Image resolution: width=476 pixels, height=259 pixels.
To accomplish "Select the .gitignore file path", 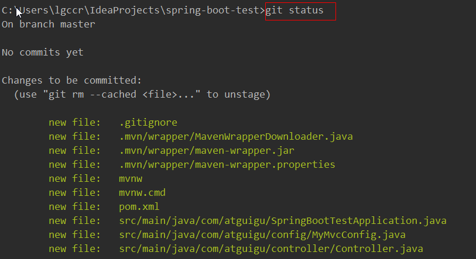I will (x=148, y=123).
